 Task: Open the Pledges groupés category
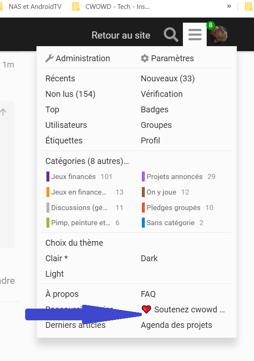click(x=174, y=208)
